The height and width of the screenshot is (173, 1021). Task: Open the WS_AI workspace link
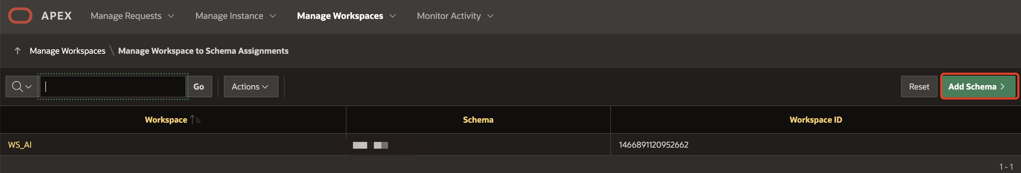pyautogui.click(x=20, y=145)
